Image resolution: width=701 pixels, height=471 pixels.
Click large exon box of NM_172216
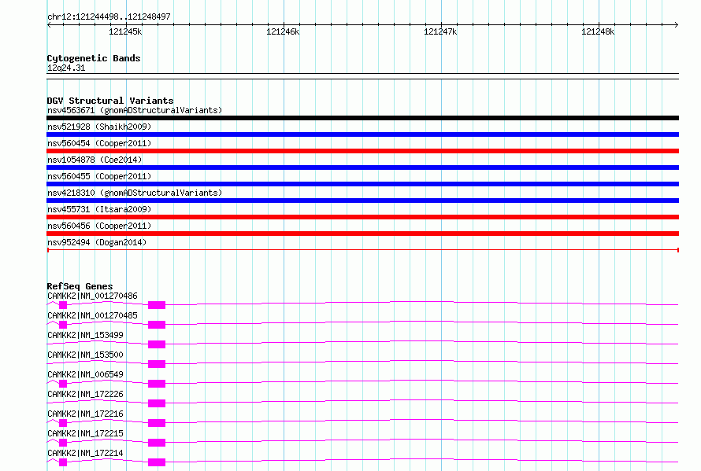(157, 423)
